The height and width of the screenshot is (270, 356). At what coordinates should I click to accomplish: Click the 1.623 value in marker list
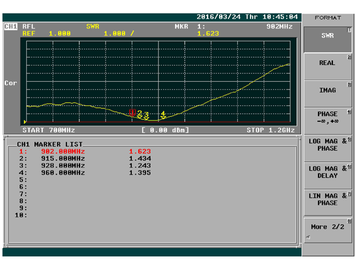(x=140, y=152)
